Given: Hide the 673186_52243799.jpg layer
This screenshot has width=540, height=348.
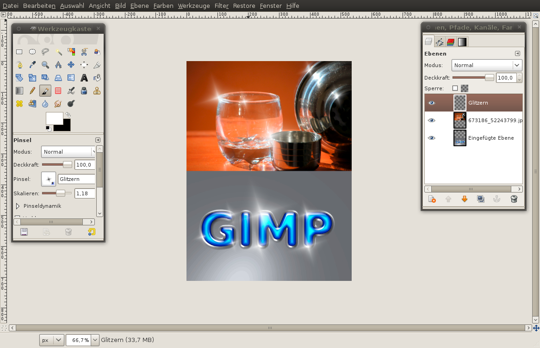Looking at the screenshot, I should click(x=432, y=120).
